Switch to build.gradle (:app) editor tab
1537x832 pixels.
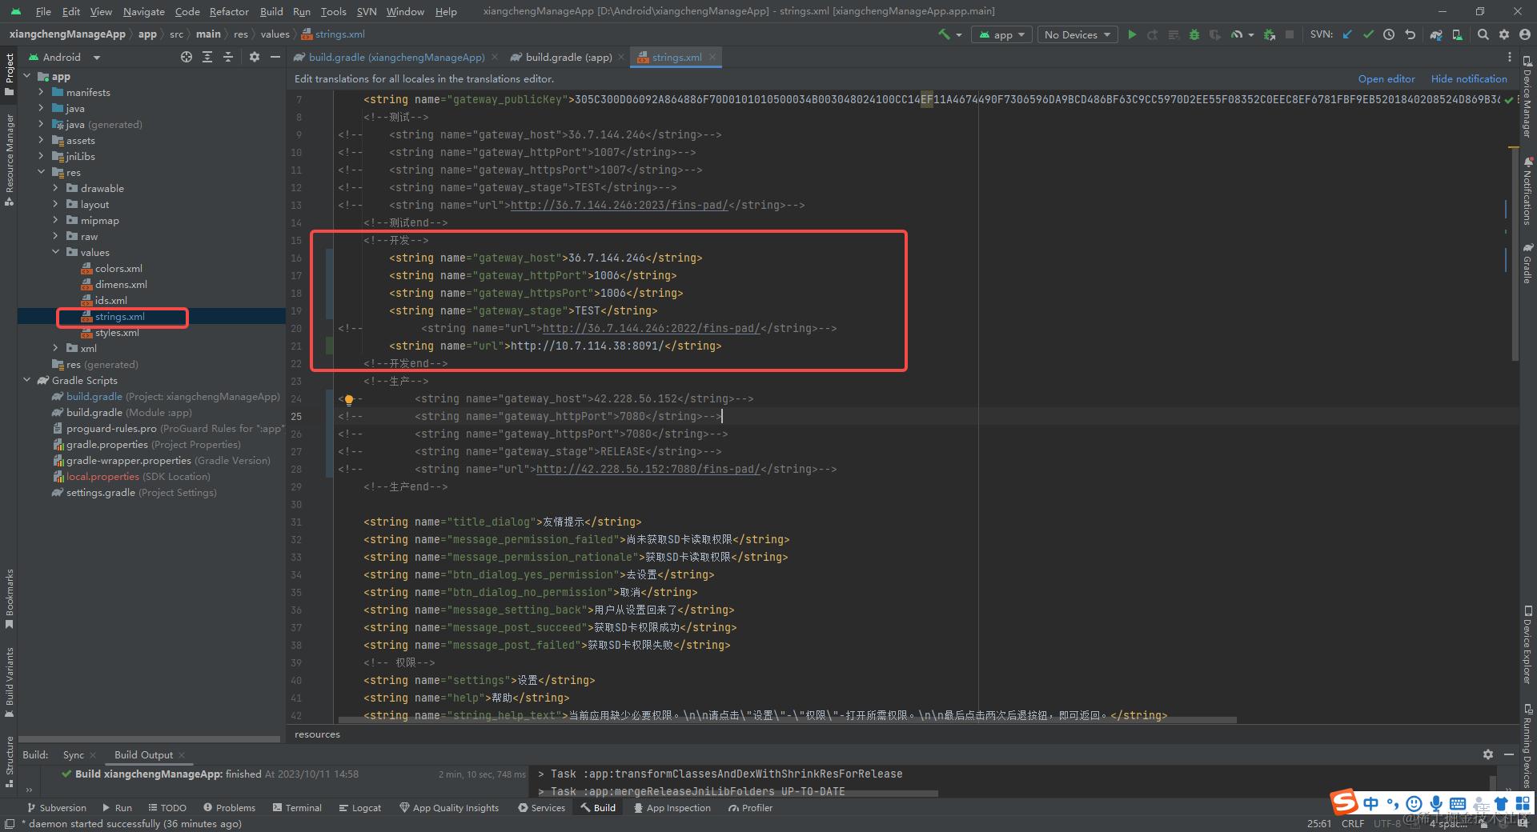[568, 57]
